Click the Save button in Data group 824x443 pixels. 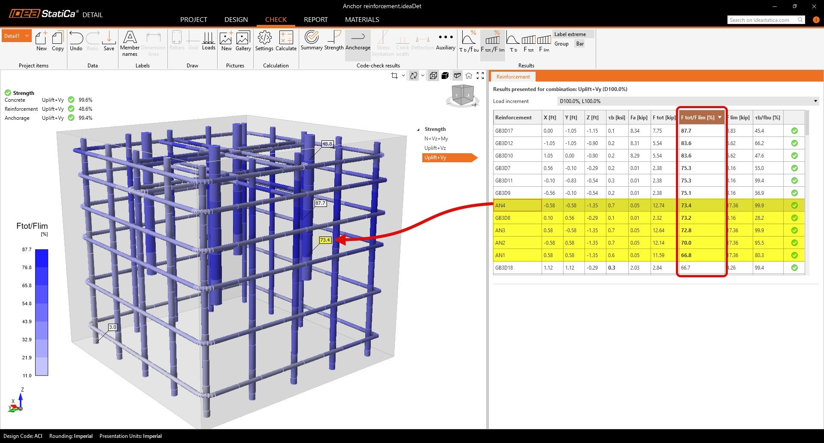[x=109, y=41]
